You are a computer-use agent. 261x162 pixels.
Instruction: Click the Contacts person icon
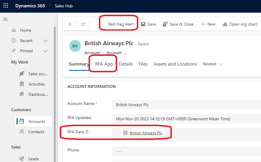[x=22, y=131]
